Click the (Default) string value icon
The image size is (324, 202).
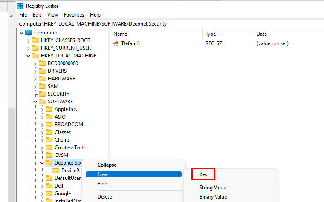(116, 43)
